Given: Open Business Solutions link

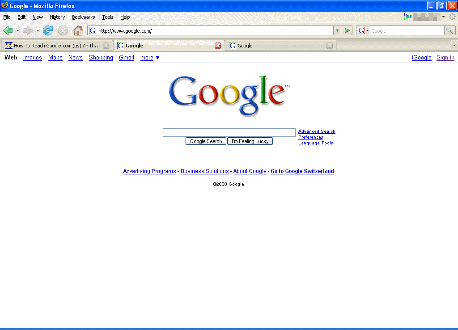Looking at the screenshot, I should (x=205, y=171).
